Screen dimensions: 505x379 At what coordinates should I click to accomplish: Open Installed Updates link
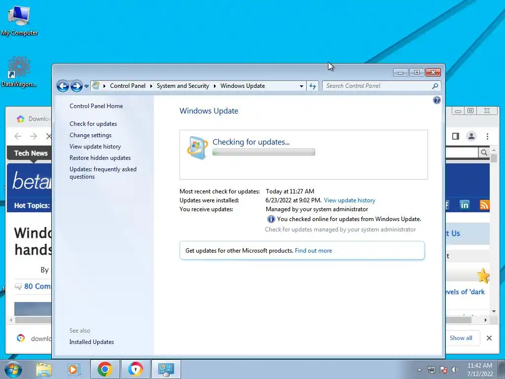pos(91,342)
